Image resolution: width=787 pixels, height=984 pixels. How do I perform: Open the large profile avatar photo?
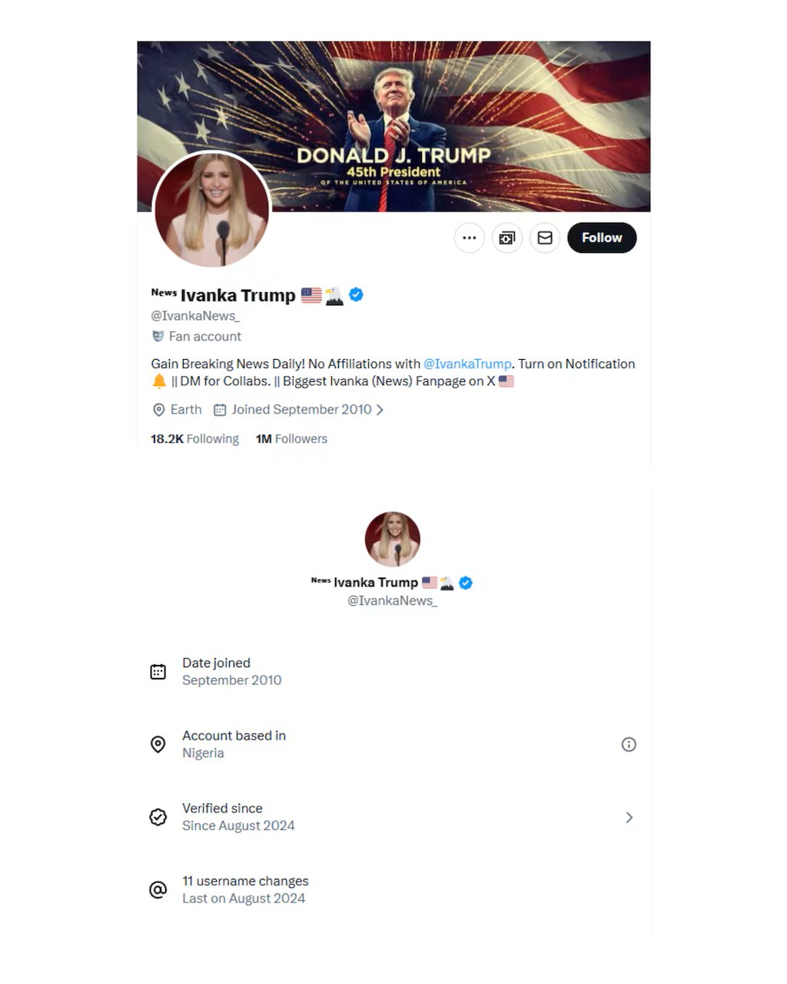(x=212, y=210)
